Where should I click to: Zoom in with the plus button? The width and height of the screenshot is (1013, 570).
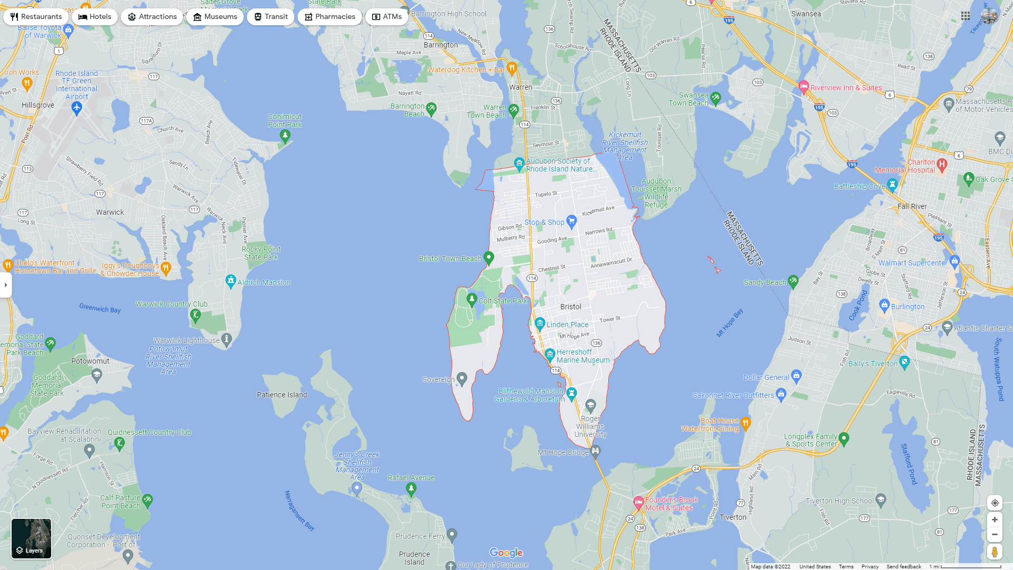[995, 520]
